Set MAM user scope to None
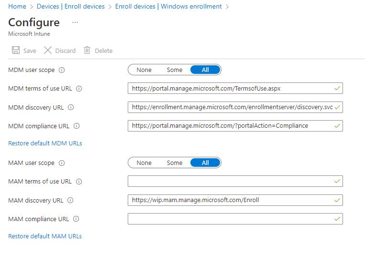The image size is (365, 255). tap(144, 163)
